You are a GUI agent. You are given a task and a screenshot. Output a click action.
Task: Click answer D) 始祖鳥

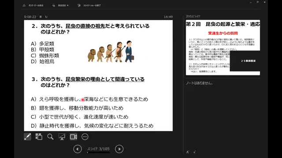click(42, 61)
